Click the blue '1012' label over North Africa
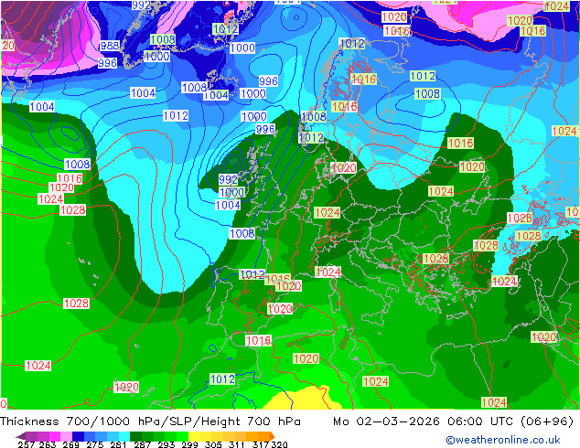Image resolution: width=580 pixels, height=448 pixels. pyautogui.click(x=222, y=379)
